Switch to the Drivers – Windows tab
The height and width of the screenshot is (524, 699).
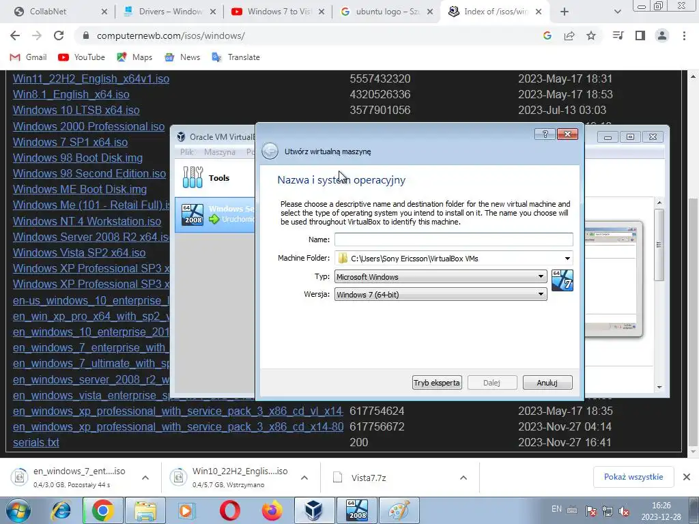point(169,12)
